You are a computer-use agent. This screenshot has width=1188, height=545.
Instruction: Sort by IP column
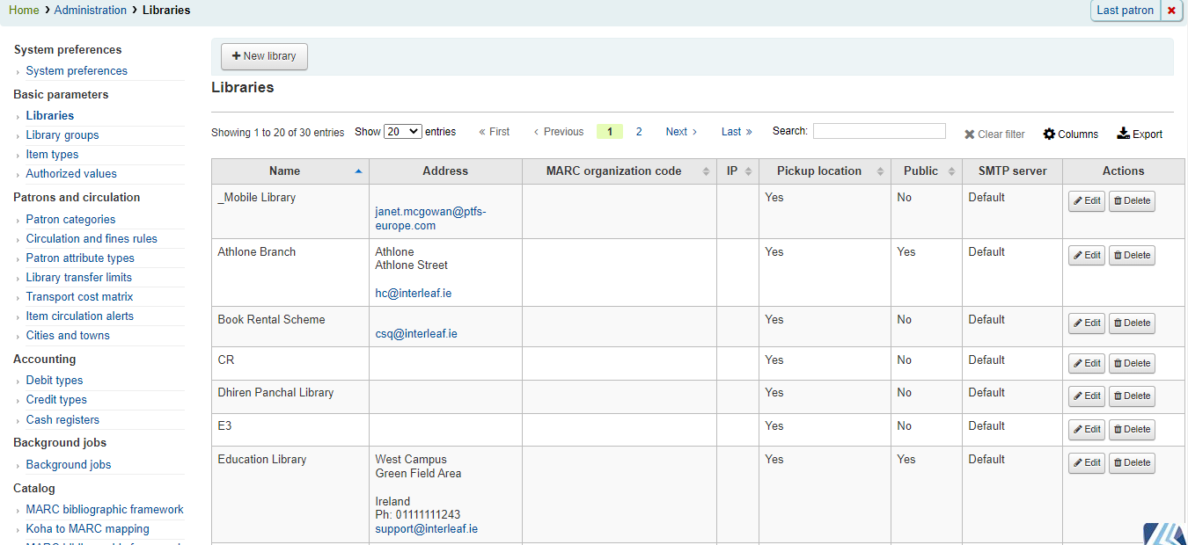737,171
